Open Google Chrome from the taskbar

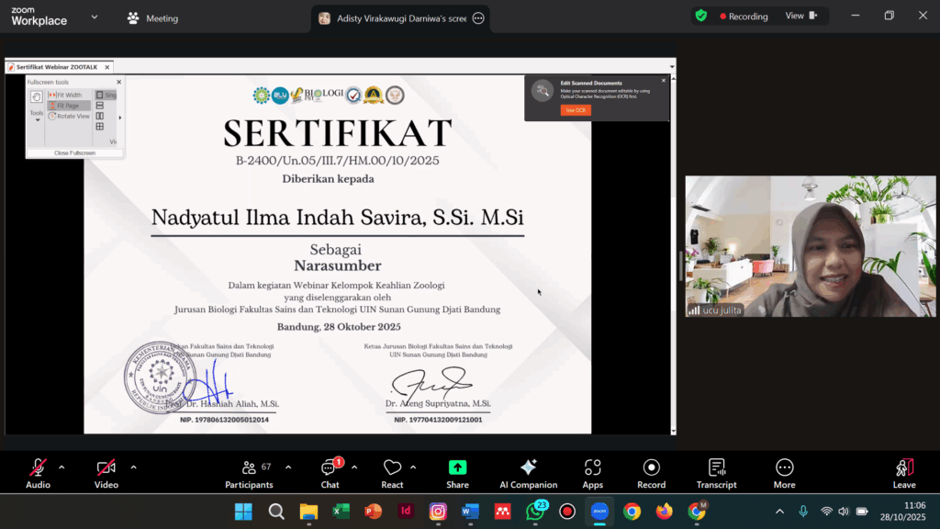click(632, 512)
